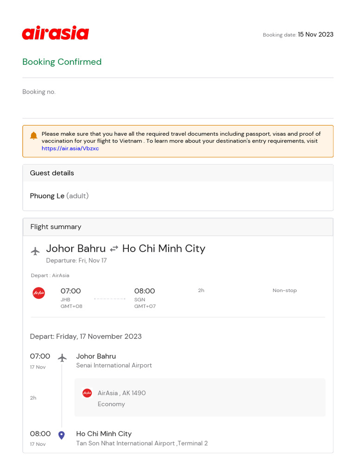Click the Booking Confirmed heading
The width and height of the screenshot is (356, 474).
(x=62, y=62)
